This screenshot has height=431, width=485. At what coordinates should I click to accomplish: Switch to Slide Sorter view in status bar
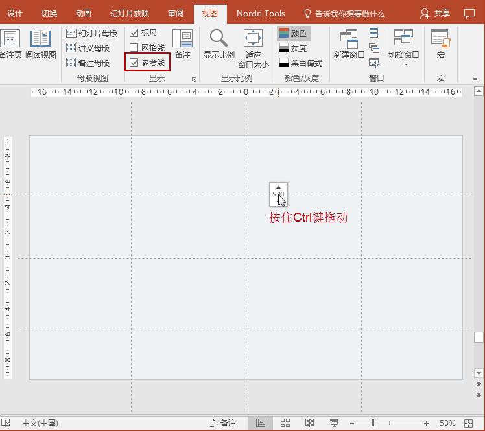click(x=285, y=423)
